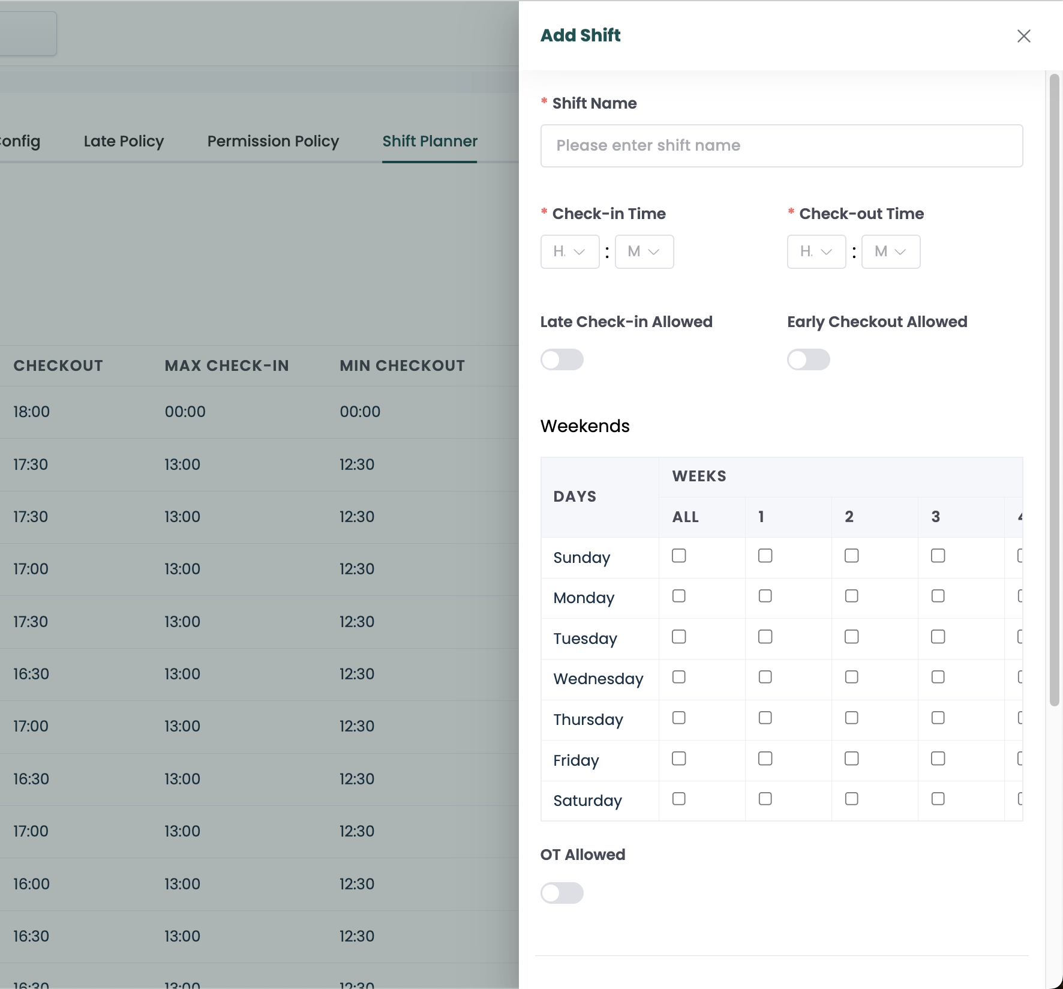Select Friday checkbox under week 2
The height and width of the screenshot is (989, 1063).
pos(851,759)
